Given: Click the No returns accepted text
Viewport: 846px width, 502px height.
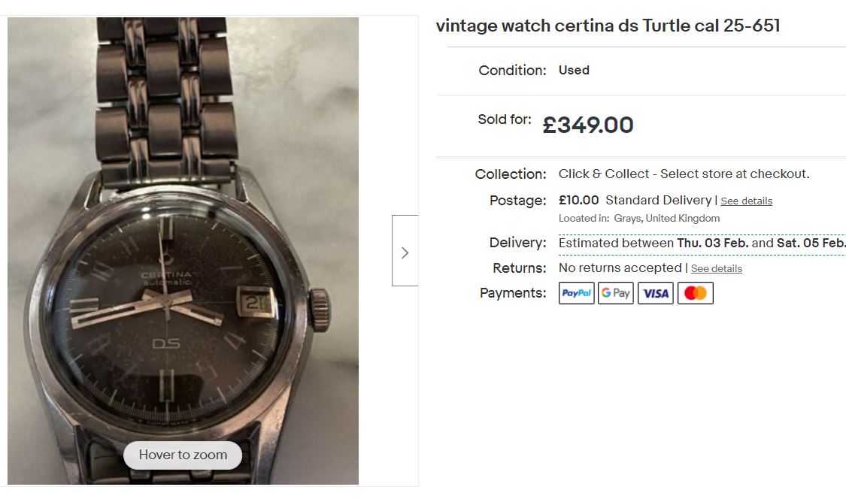Looking at the screenshot, I should 620,268.
